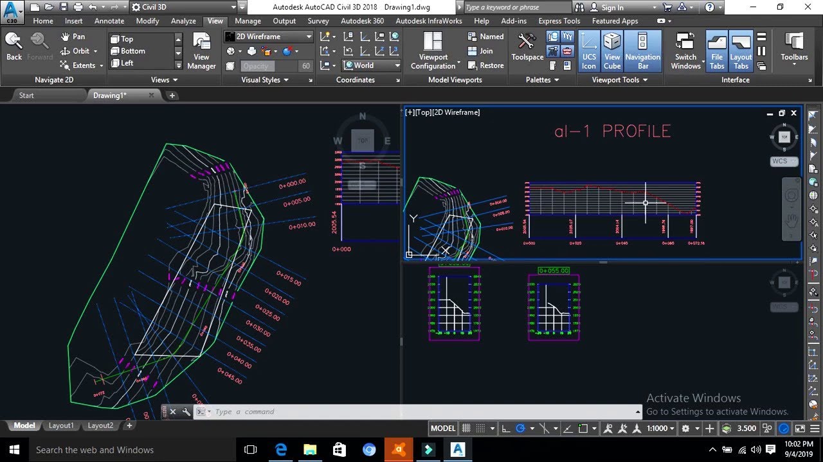Screen dimensions: 823x462
Task: Click the Clean Screen icon
Action: [799, 428]
